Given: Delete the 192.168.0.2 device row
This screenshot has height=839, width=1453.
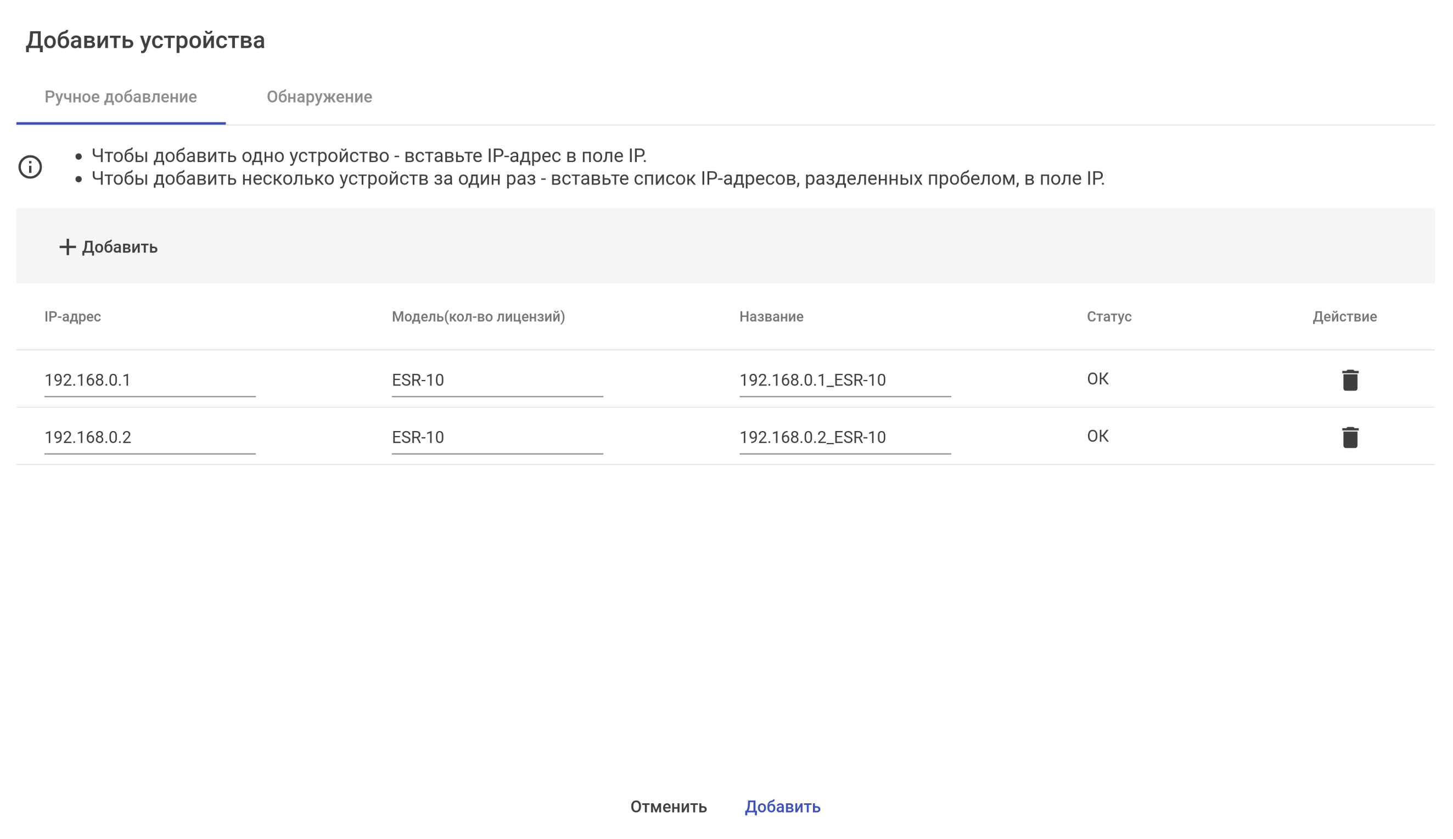Looking at the screenshot, I should 1349,438.
